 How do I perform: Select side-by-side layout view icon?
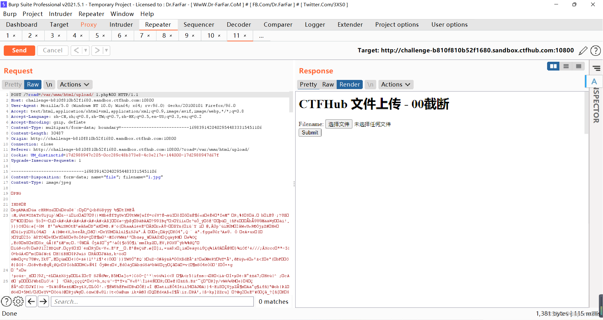click(553, 66)
